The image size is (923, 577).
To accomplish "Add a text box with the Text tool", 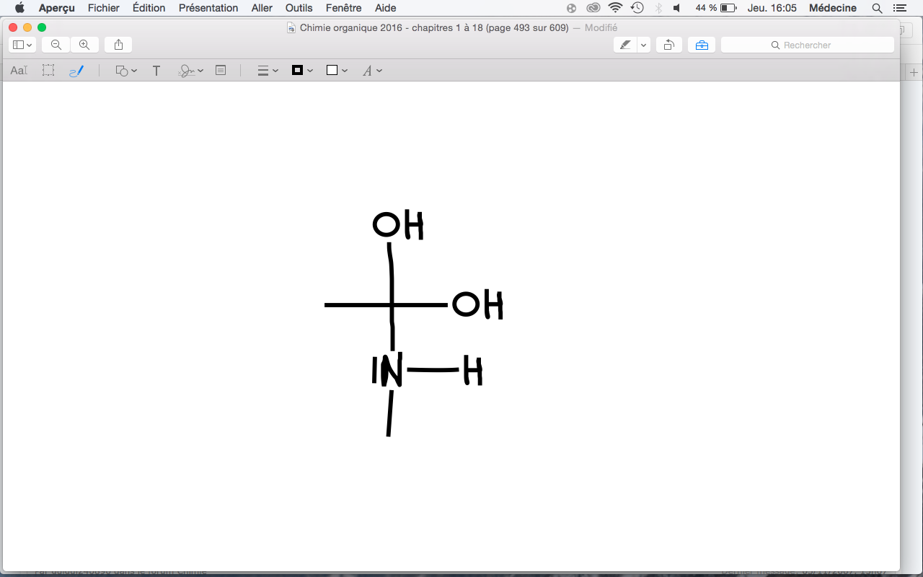I will coord(156,71).
